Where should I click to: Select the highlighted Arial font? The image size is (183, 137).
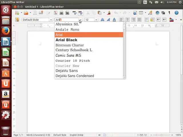coord(89,35)
